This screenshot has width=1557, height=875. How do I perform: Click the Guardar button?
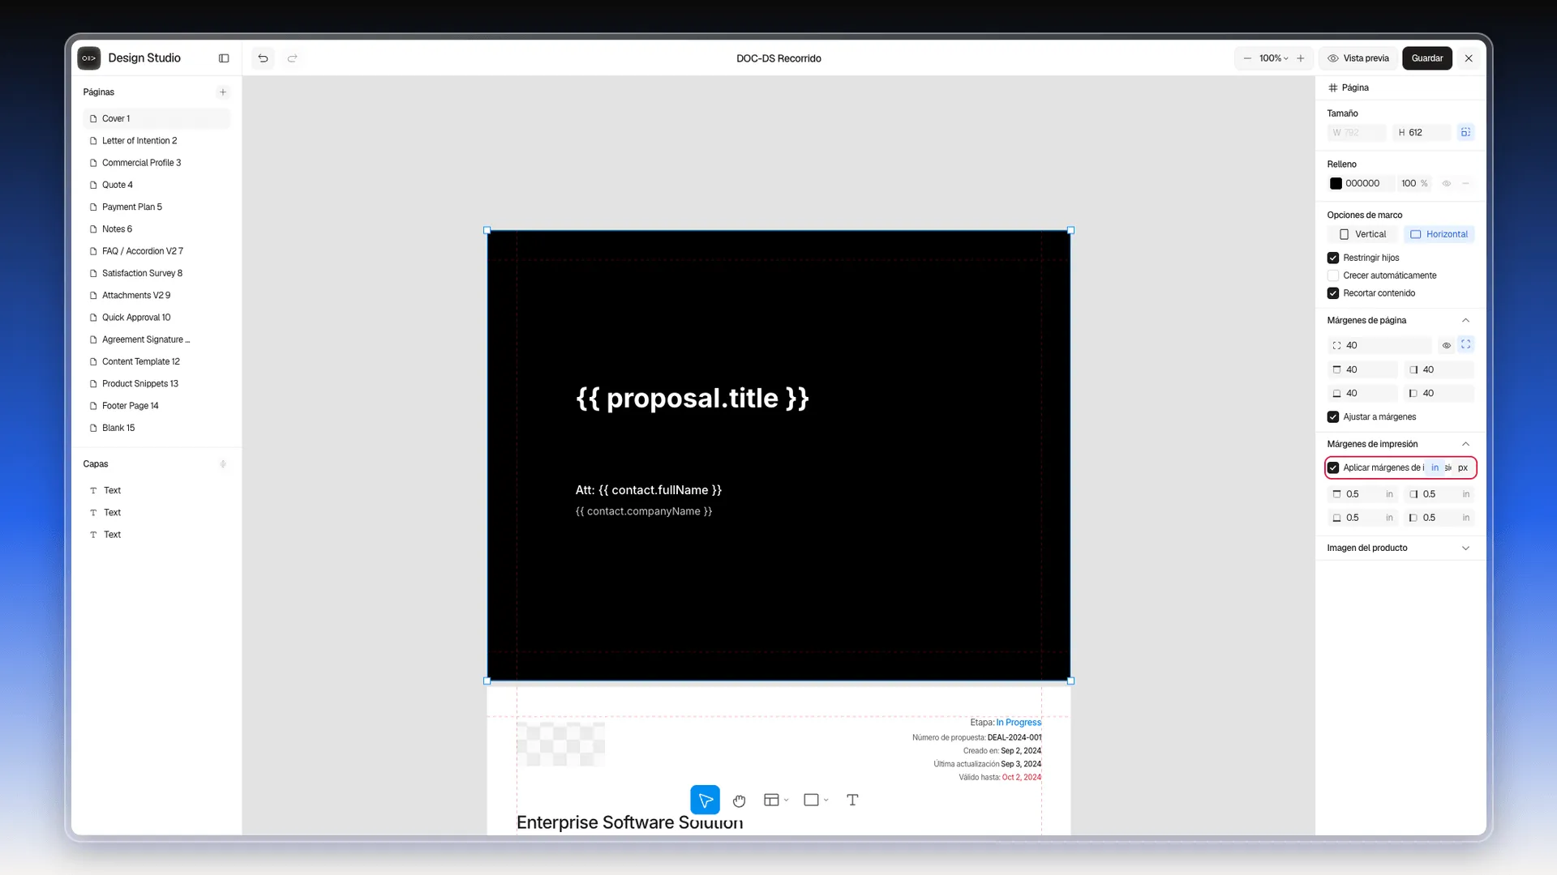(1426, 58)
